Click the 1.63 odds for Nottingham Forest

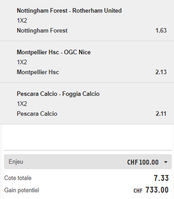(x=161, y=30)
